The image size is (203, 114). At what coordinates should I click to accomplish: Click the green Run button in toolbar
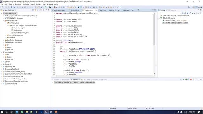coord(46,7)
